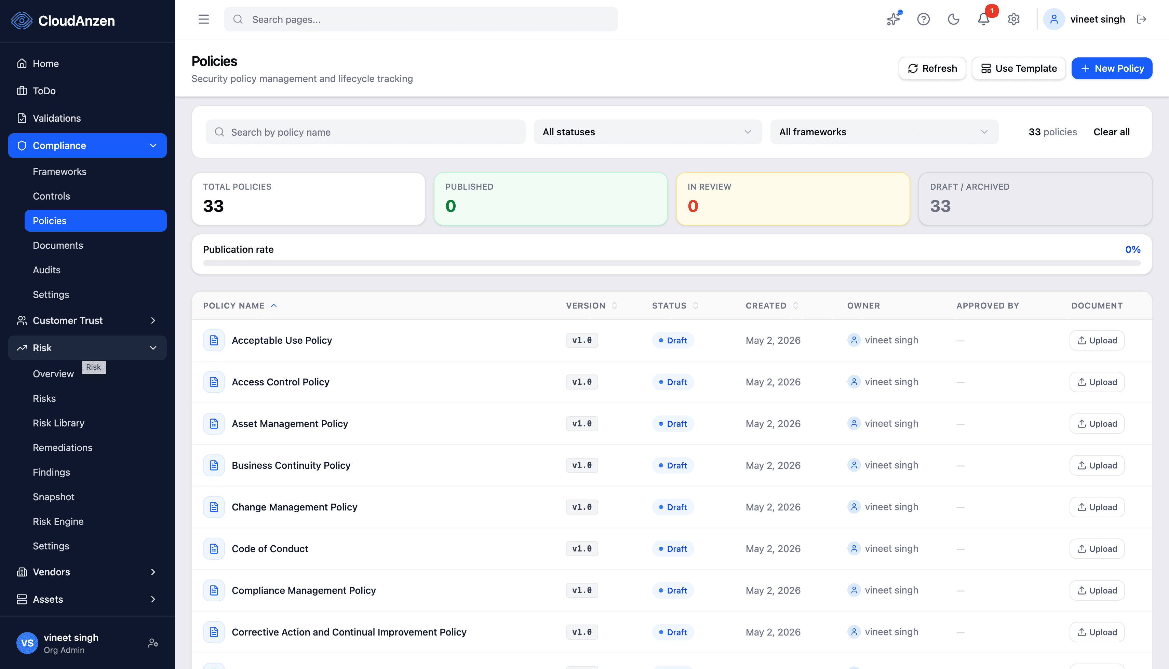Expand the Customer Trust section

coord(87,320)
